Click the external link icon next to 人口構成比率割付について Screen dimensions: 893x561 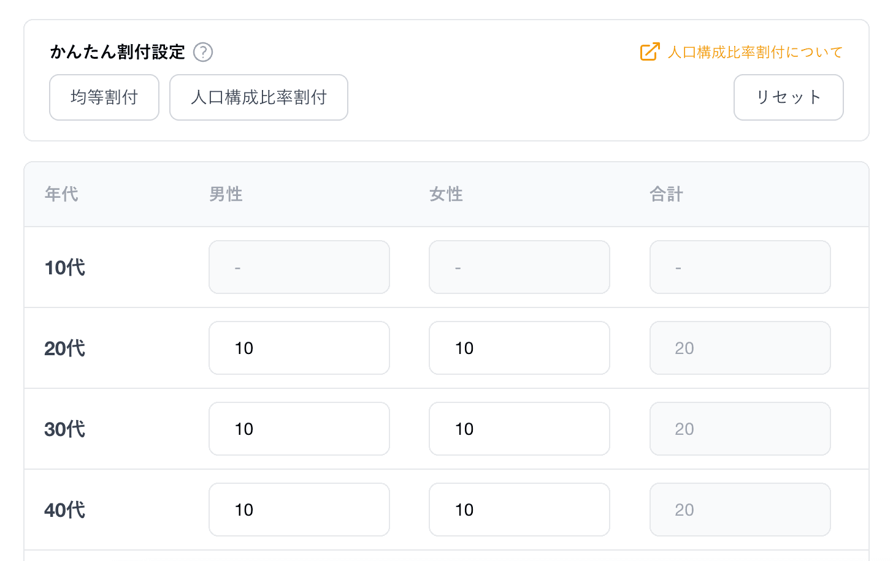(649, 52)
